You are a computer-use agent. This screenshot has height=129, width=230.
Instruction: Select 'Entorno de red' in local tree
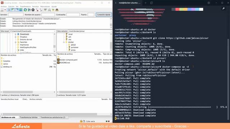tap(26, 39)
